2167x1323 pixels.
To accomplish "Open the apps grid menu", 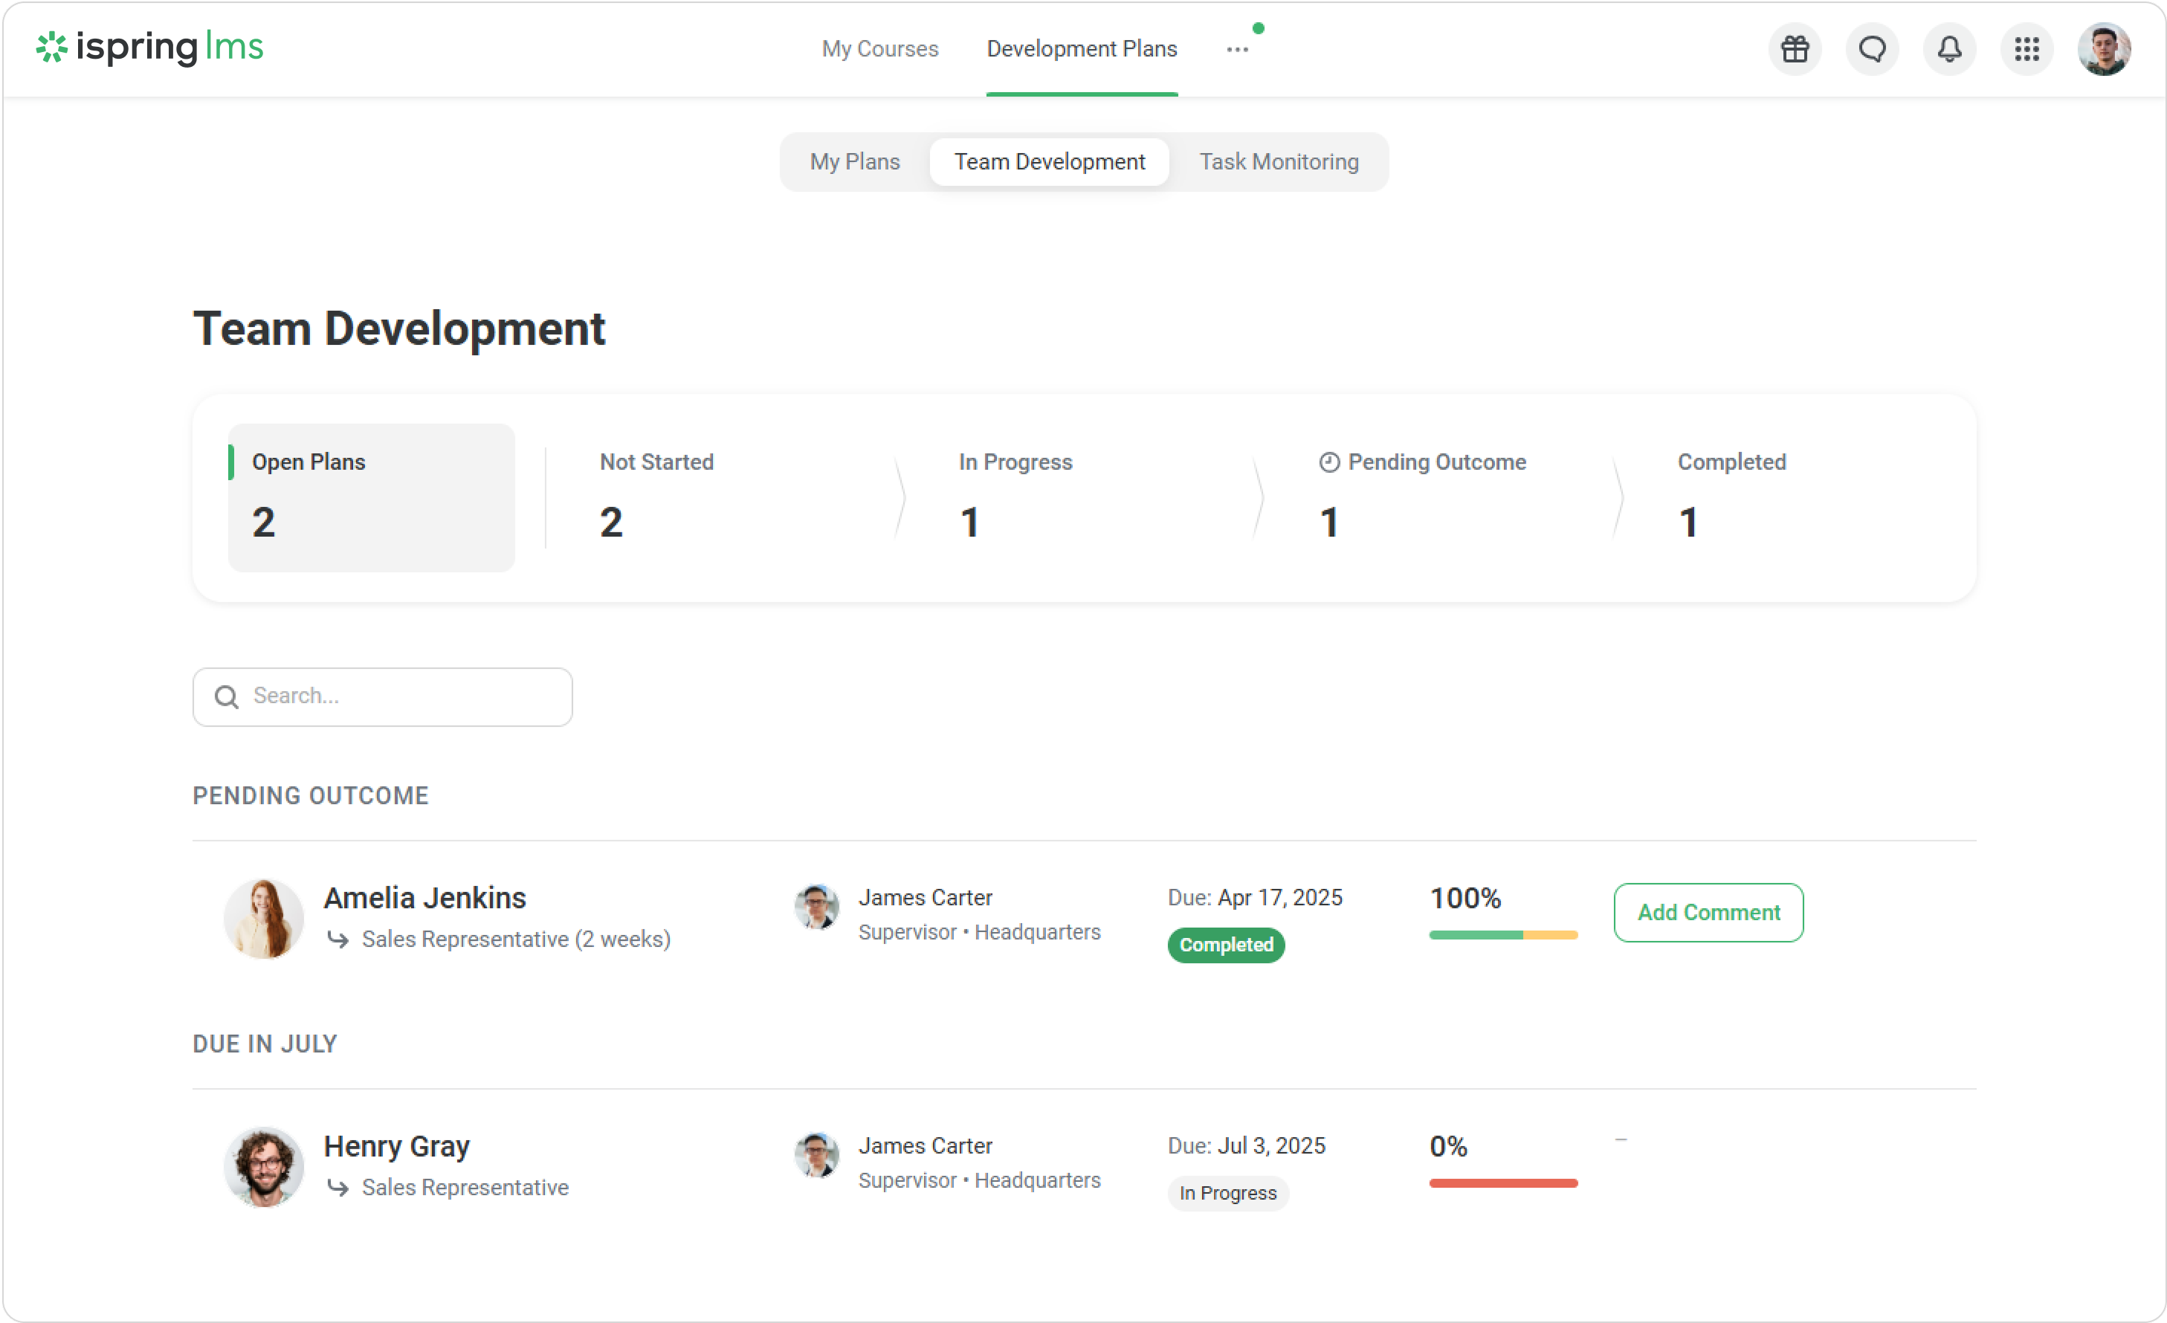I will [2026, 49].
